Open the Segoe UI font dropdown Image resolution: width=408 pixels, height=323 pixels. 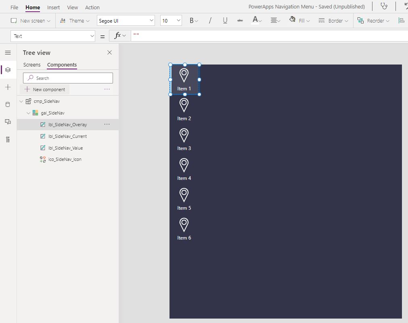pyautogui.click(x=126, y=21)
